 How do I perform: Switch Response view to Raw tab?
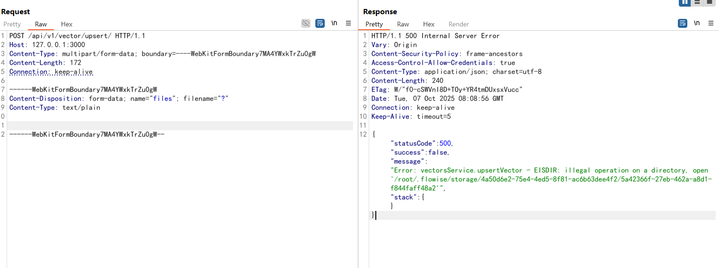pyautogui.click(x=403, y=24)
